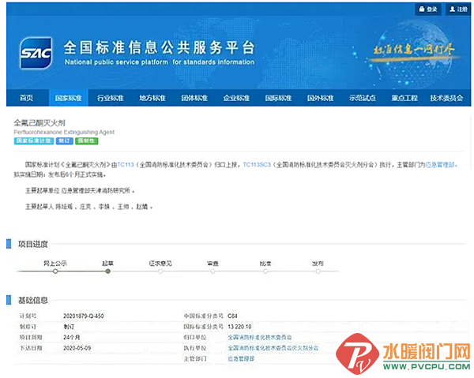Open the 应急管理部 link in the paragraph
This screenshot has width=474, height=378.
[440, 165]
